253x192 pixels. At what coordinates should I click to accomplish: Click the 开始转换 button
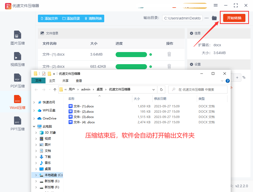coord(234,18)
